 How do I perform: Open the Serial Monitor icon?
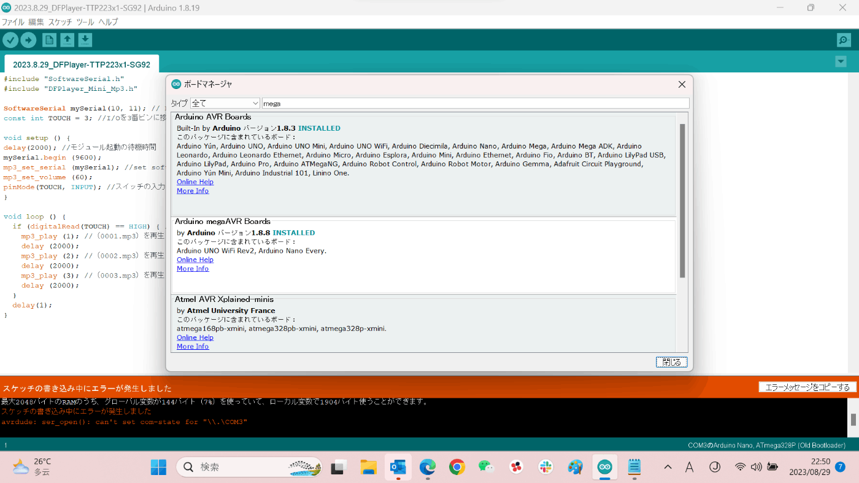(x=844, y=40)
